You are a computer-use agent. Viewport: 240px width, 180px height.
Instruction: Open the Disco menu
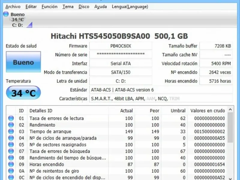84,7
